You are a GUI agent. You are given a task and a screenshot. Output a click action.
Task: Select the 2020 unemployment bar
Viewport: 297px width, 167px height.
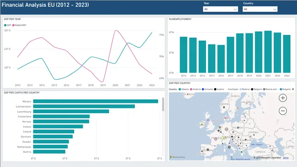258,52
